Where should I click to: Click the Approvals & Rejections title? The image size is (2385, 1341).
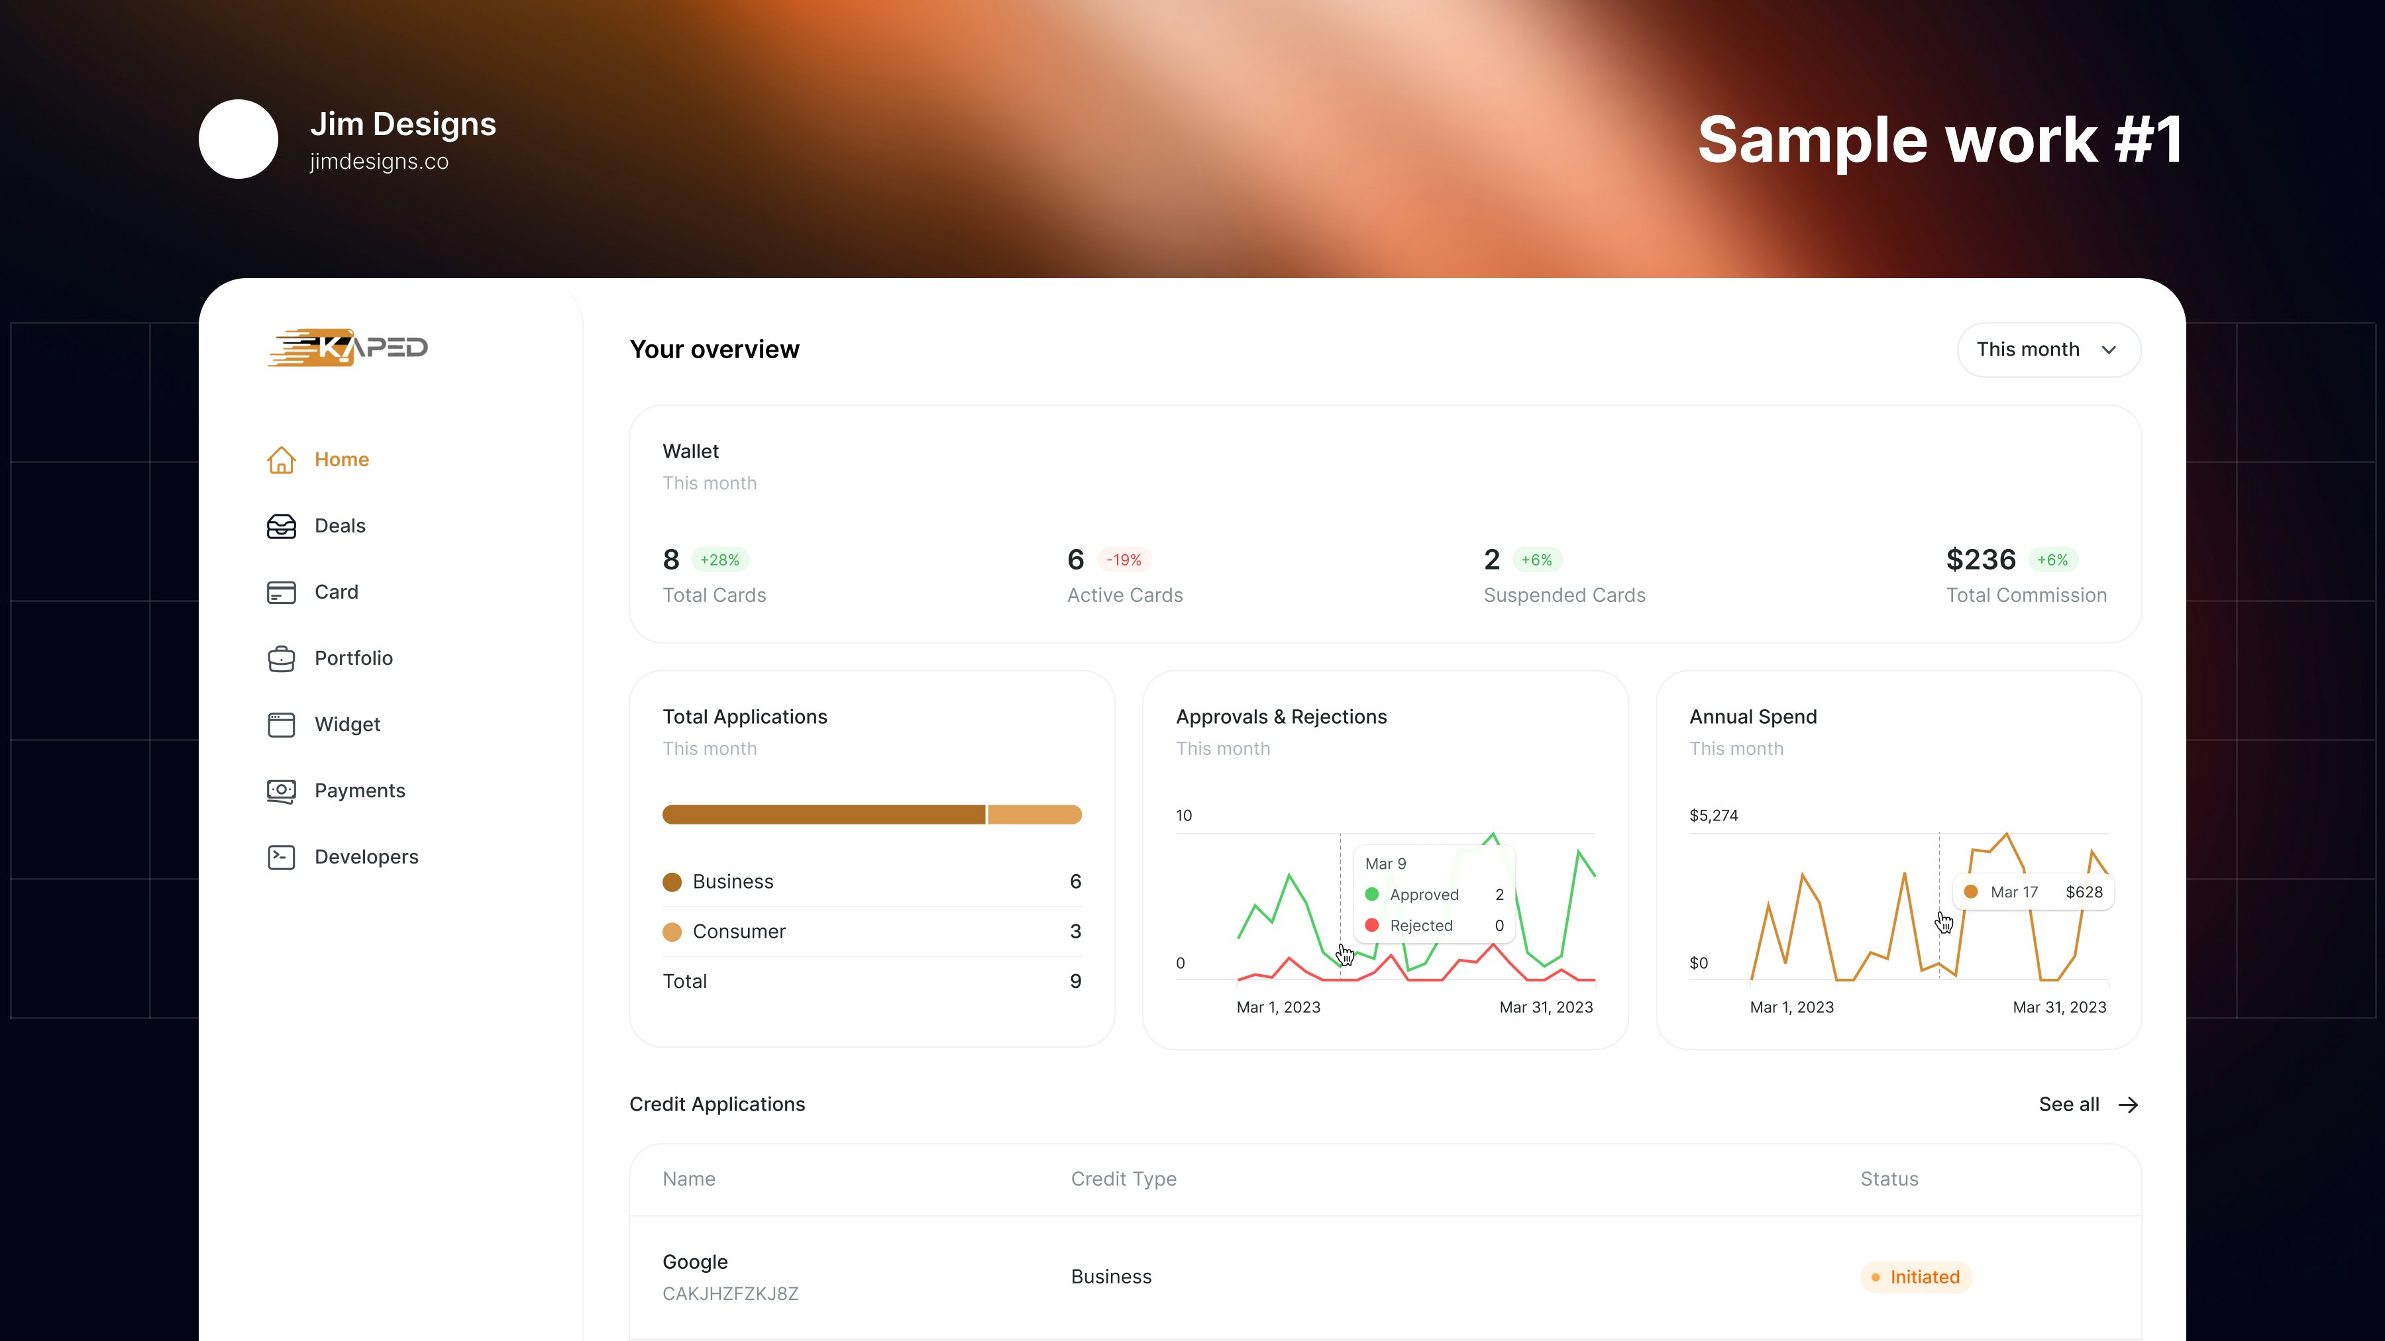(x=1281, y=717)
